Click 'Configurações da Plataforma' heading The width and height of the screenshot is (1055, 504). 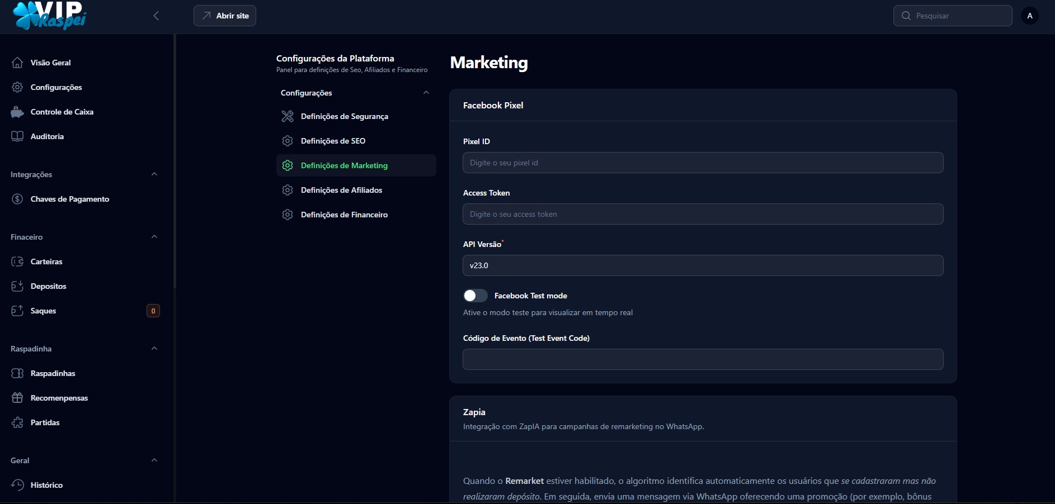pos(335,58)
